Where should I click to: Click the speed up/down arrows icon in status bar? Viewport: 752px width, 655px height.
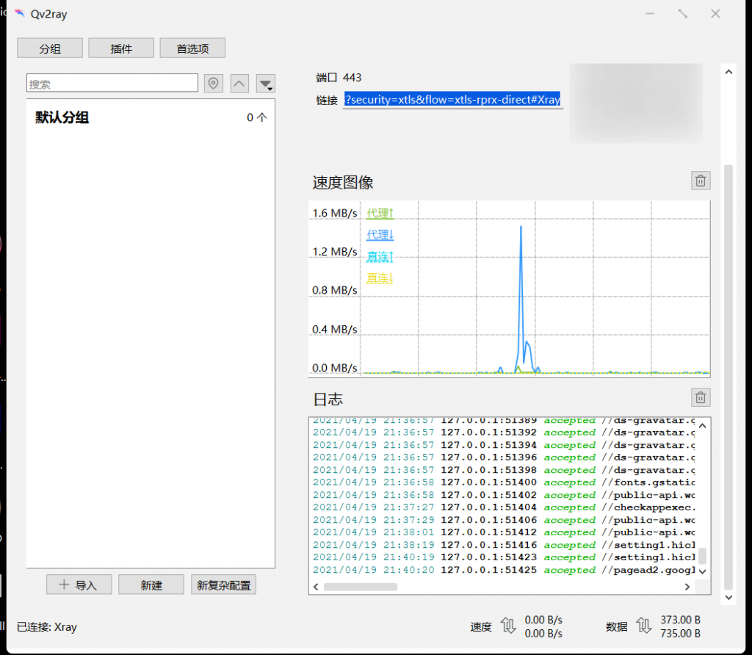508,626
